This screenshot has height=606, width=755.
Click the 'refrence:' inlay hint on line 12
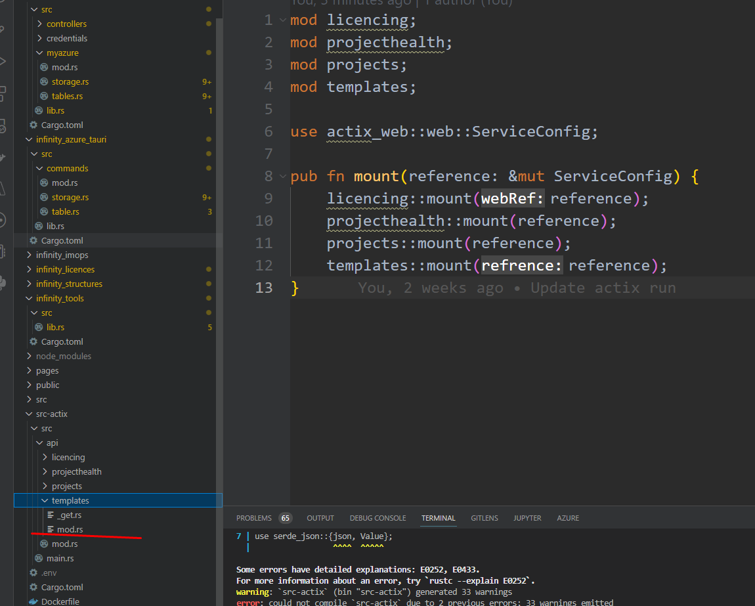coord(522,265)
